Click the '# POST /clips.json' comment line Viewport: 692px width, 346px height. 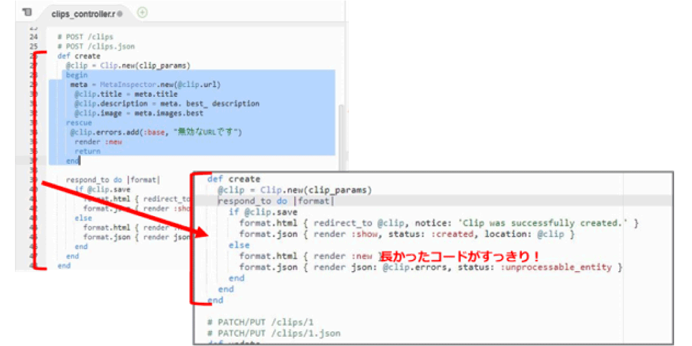click(x=96, y=46)
